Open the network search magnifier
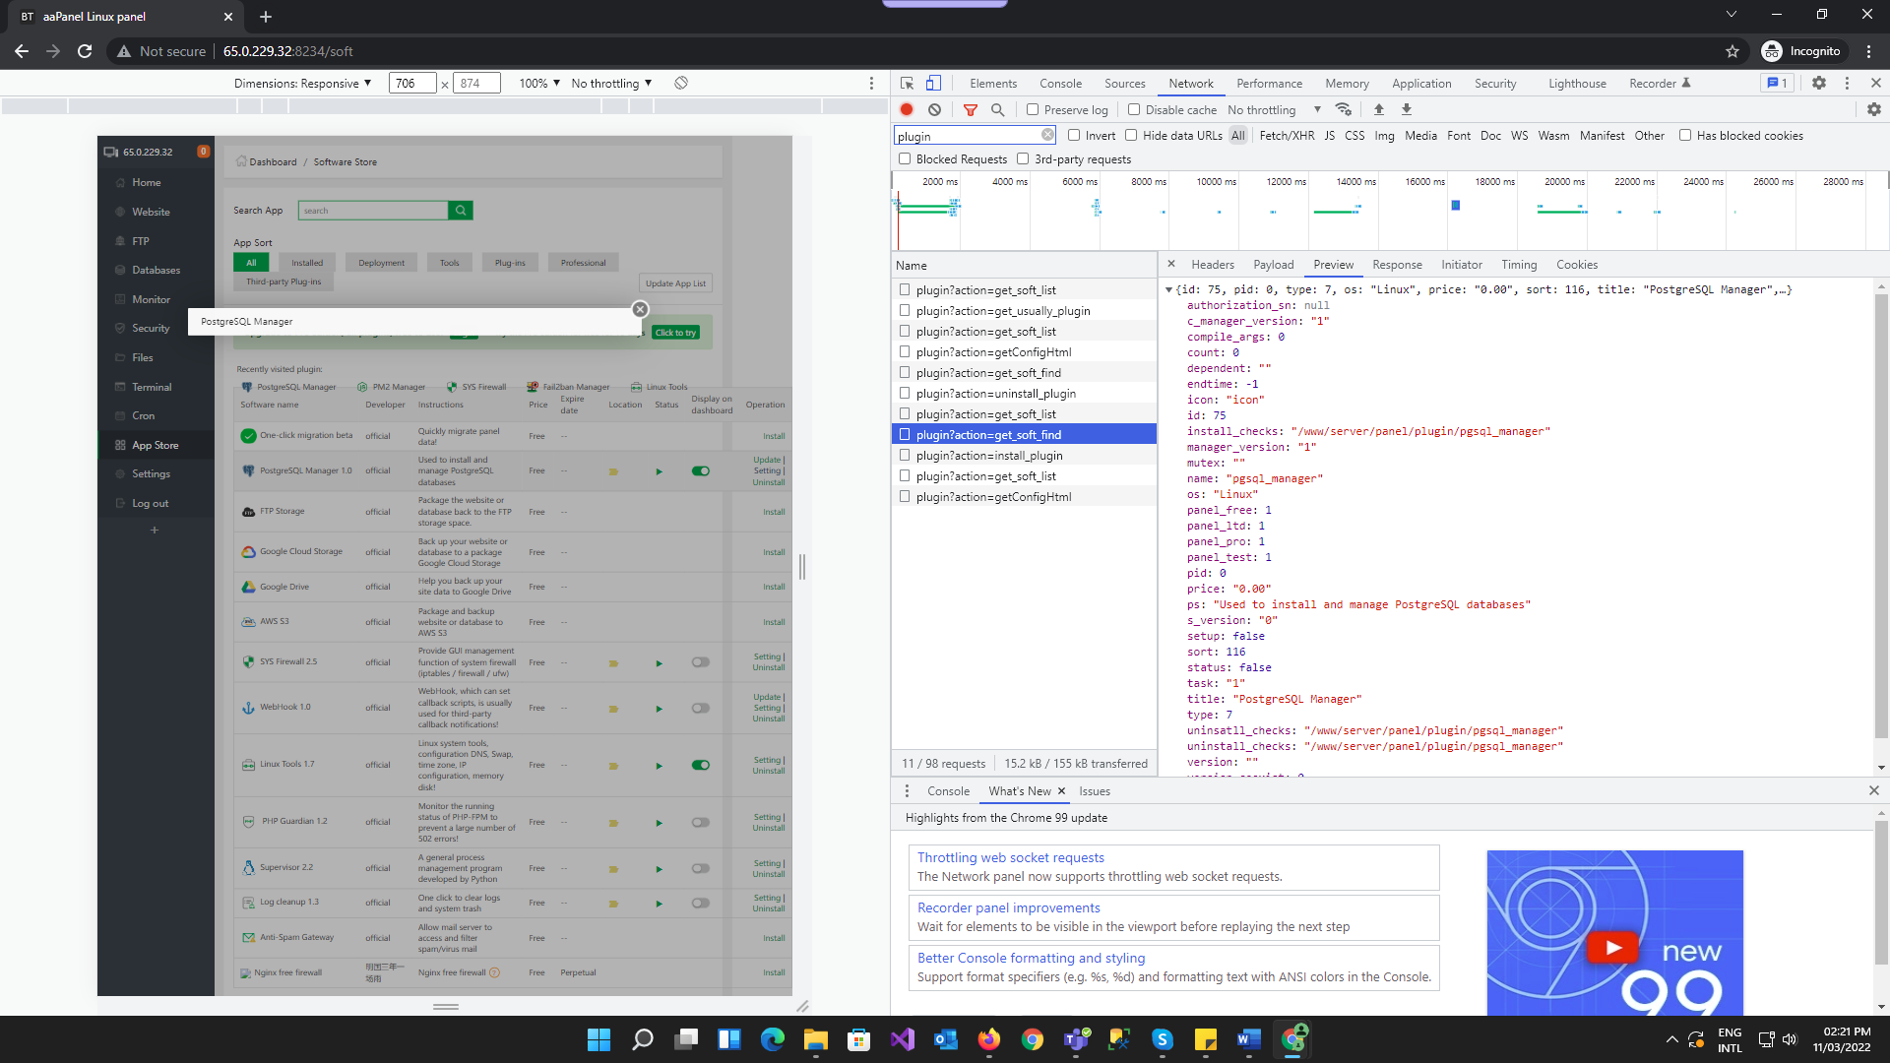 [997, 110]
